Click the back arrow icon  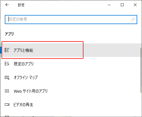pyautogui.click(x=7, y=5)
